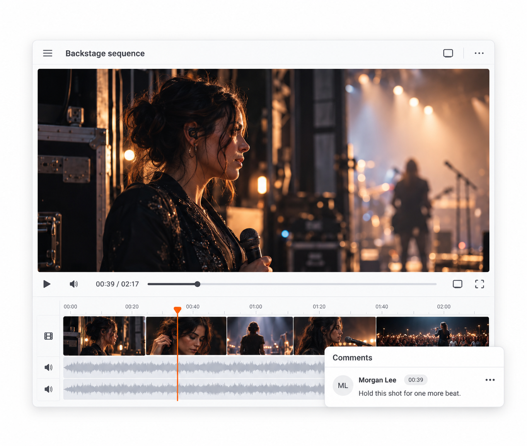Image resolution: width=527 pixels, height=446 pixels.
Task: Open Morgan Lee's comment options menu
Action: 490,380
